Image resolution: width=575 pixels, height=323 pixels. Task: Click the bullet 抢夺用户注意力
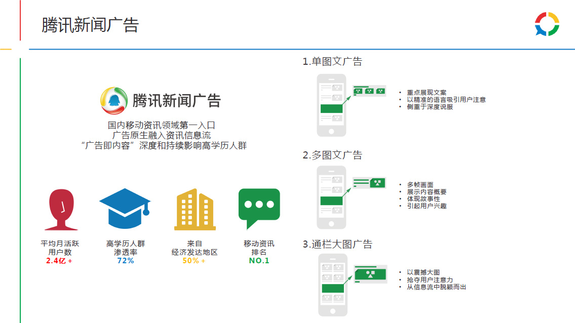[x=430, y=280]
